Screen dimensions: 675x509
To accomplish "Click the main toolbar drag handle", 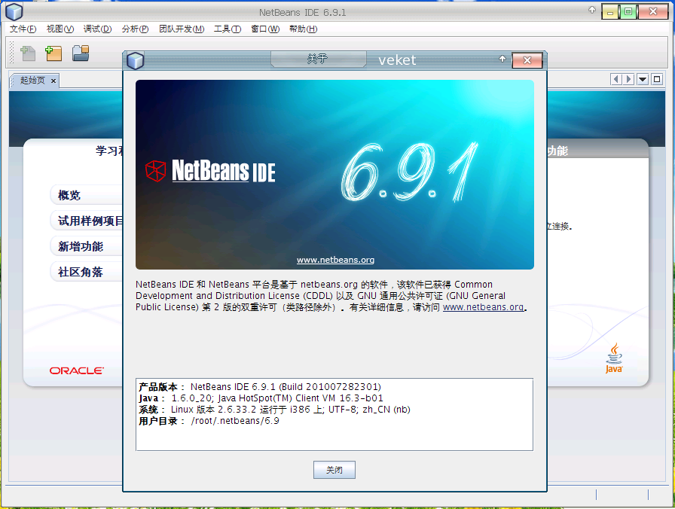I will 11,53.
